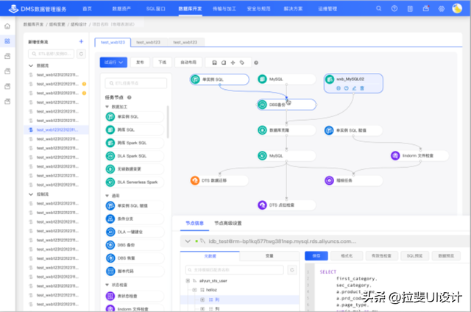Viewport: 471px width, 312px height.
Task: Open notifications icon with red dot
Action: click(x=426, y=8)
